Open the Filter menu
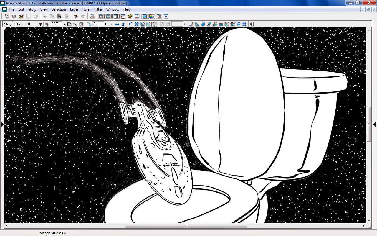 pos(98,9)
